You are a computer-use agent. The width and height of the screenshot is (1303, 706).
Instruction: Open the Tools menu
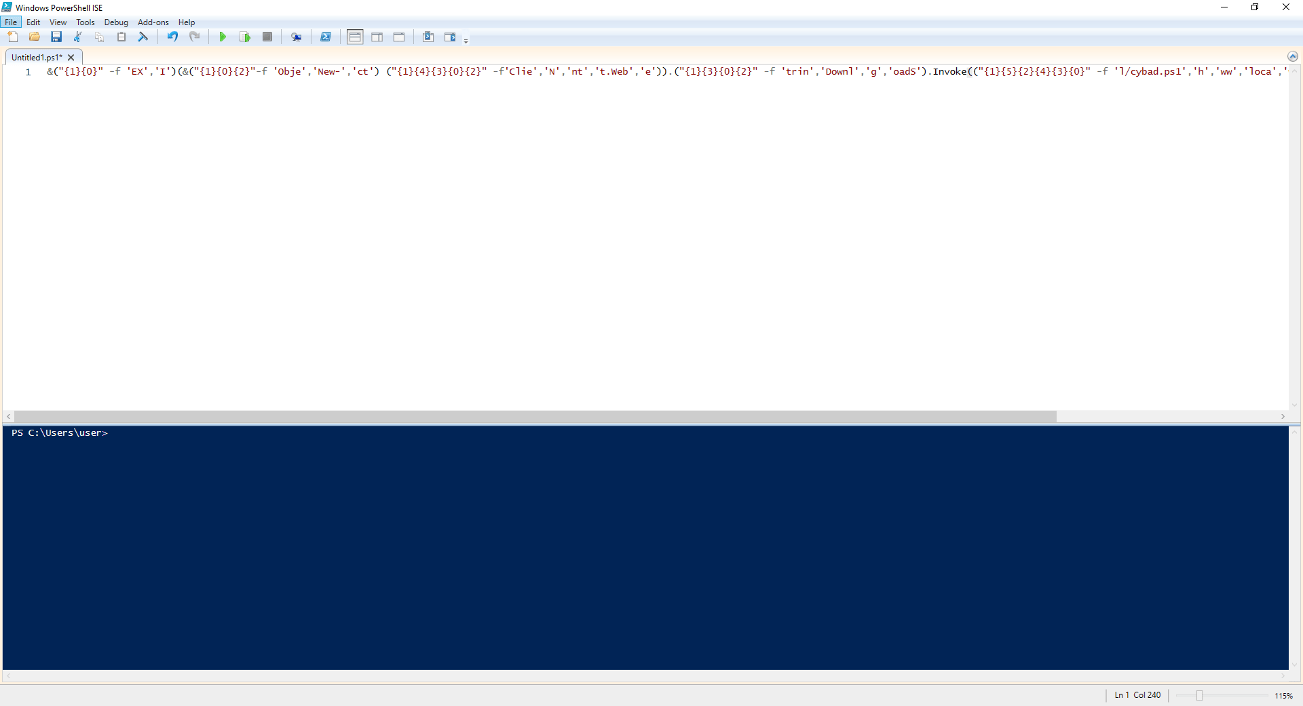[x=86, y=22]
